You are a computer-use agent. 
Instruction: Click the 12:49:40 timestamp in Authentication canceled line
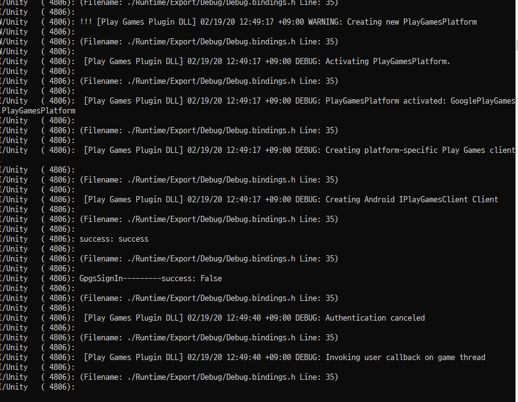[244, 318]
